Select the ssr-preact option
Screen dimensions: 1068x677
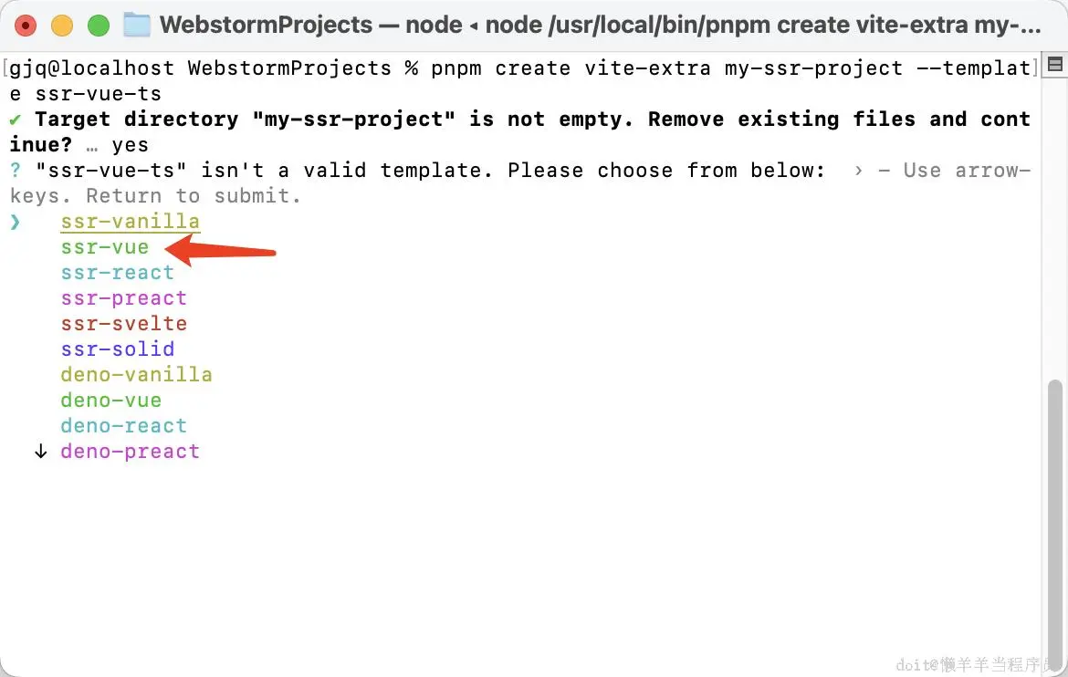(123, 298)
